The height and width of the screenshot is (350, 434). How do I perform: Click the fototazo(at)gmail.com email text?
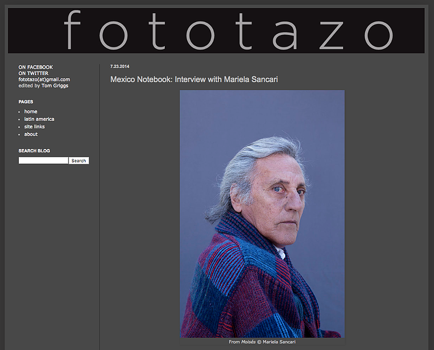click(x=44, y=79)
